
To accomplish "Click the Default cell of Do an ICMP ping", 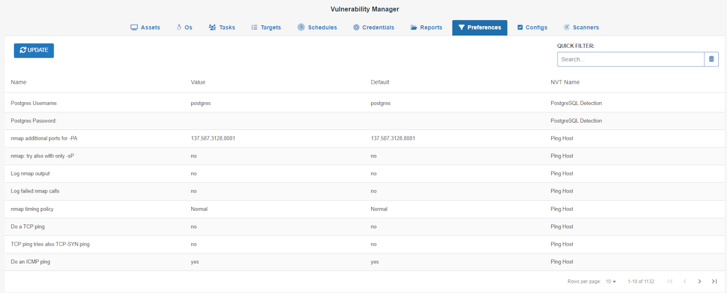I will [x=375, y=262].
